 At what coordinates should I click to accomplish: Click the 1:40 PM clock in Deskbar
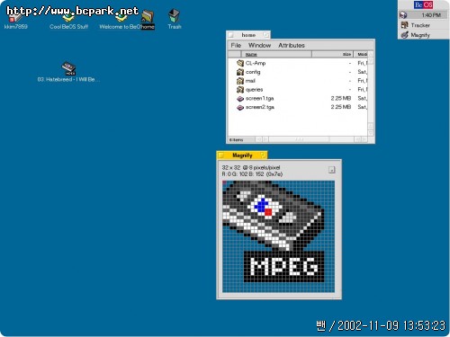(431, 15)
